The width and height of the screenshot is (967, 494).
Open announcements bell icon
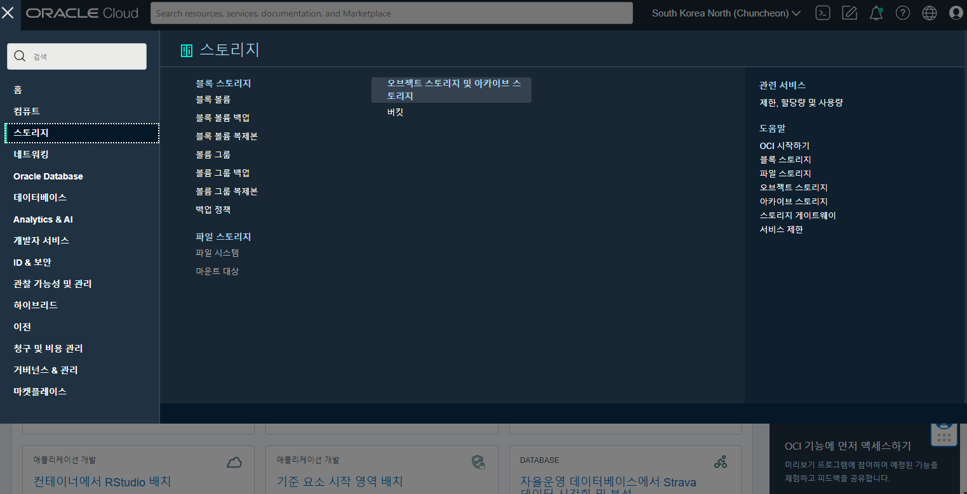876,13
